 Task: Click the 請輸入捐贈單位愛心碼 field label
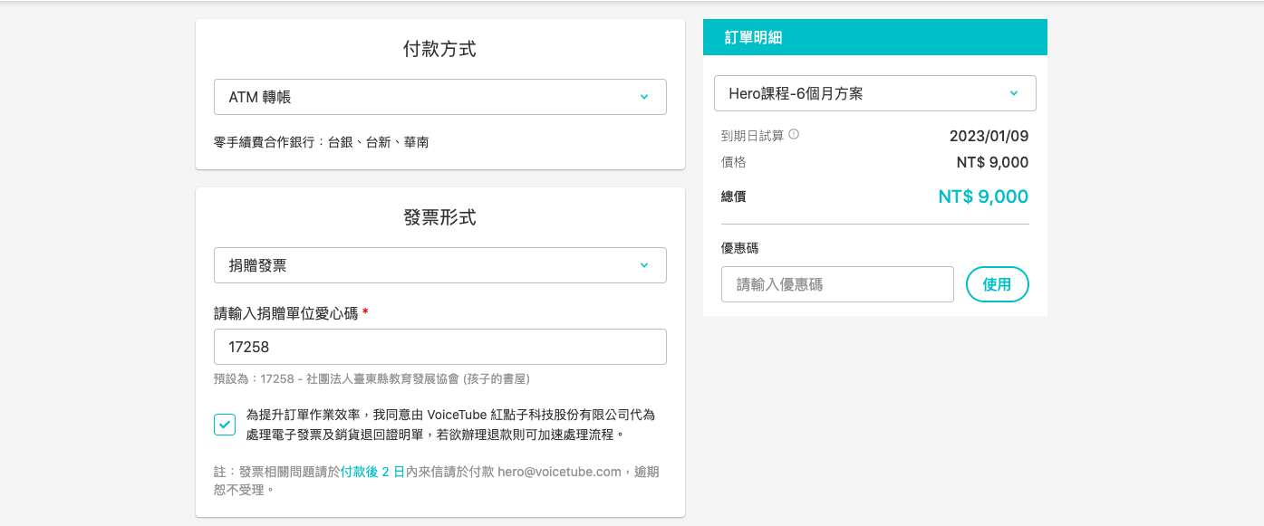[x=286, y=313]
